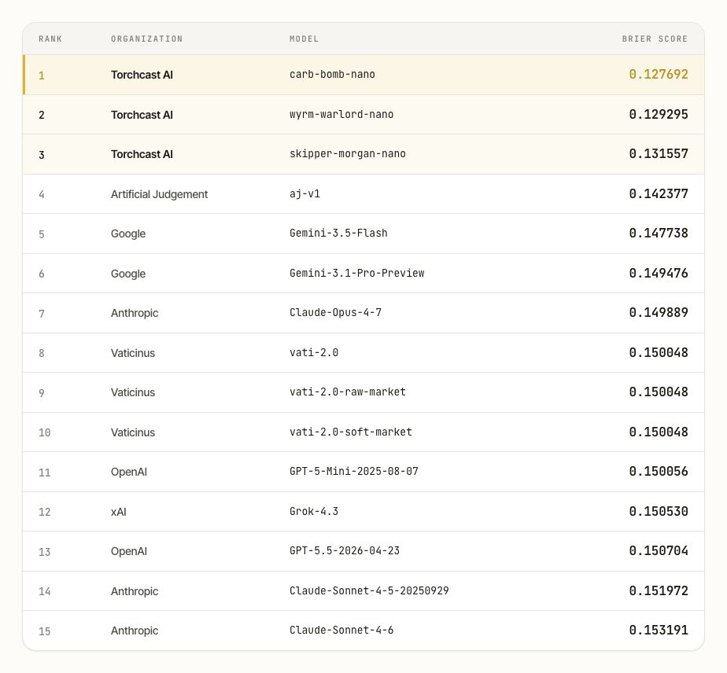Click Google in the Gemini-3.1-Pro-Preview row
Screen dimensions: 727x673
(128, 274)
